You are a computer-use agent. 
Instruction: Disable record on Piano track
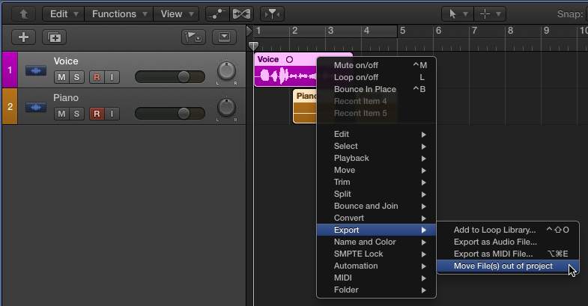click(97, 114)
